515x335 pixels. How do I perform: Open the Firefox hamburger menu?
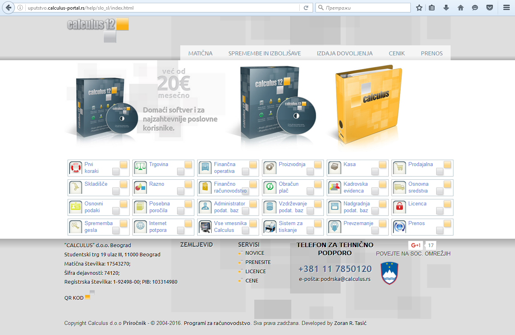(506, 8)
